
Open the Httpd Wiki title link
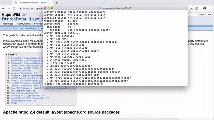click(11, 15)
